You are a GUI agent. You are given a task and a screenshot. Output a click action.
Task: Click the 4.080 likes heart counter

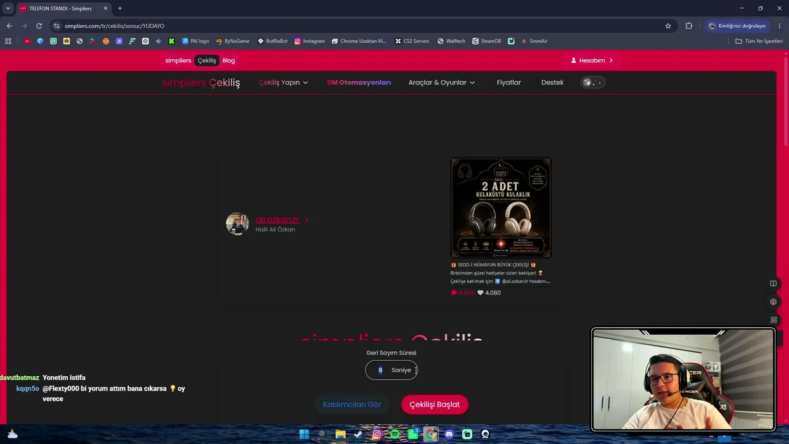coord(489,293)
